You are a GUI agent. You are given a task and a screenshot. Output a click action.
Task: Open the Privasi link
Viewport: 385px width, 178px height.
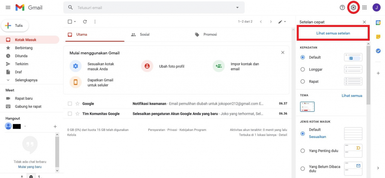point(172,130)
